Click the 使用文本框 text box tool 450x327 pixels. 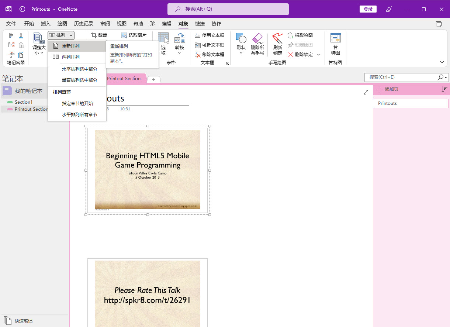(210, 35)
